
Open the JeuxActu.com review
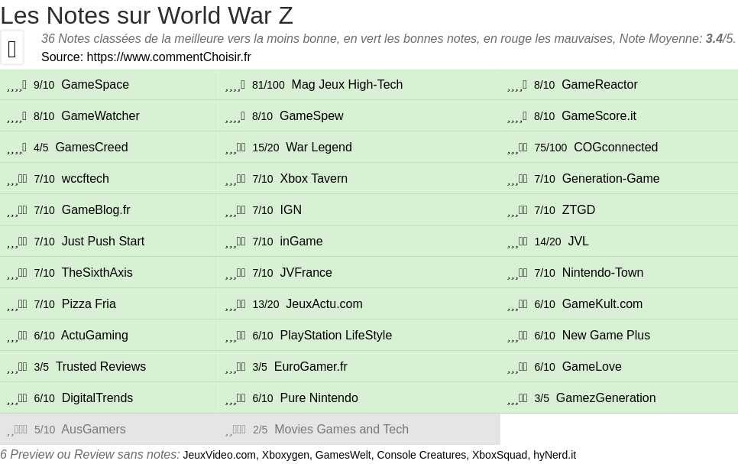tap(324, 304)
